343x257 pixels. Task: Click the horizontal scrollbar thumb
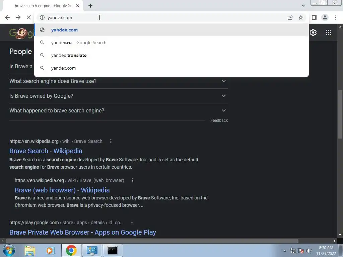pos(152,241)
